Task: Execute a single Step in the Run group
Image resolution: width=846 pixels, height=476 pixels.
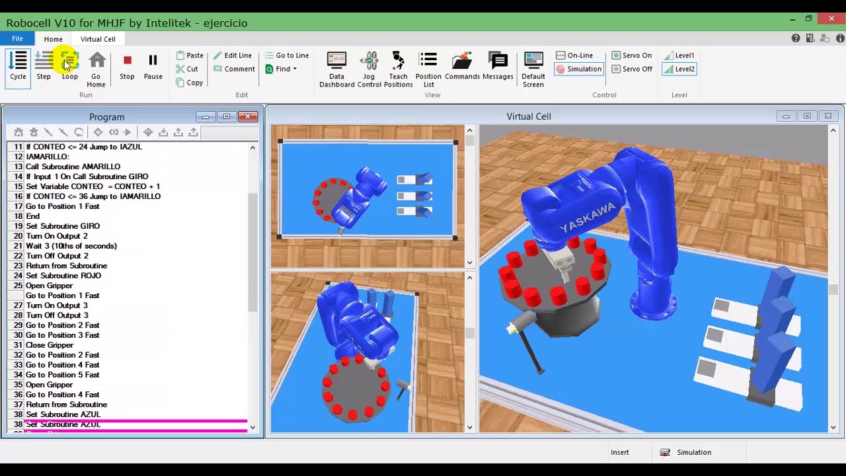Action: (x=44, y=66)
